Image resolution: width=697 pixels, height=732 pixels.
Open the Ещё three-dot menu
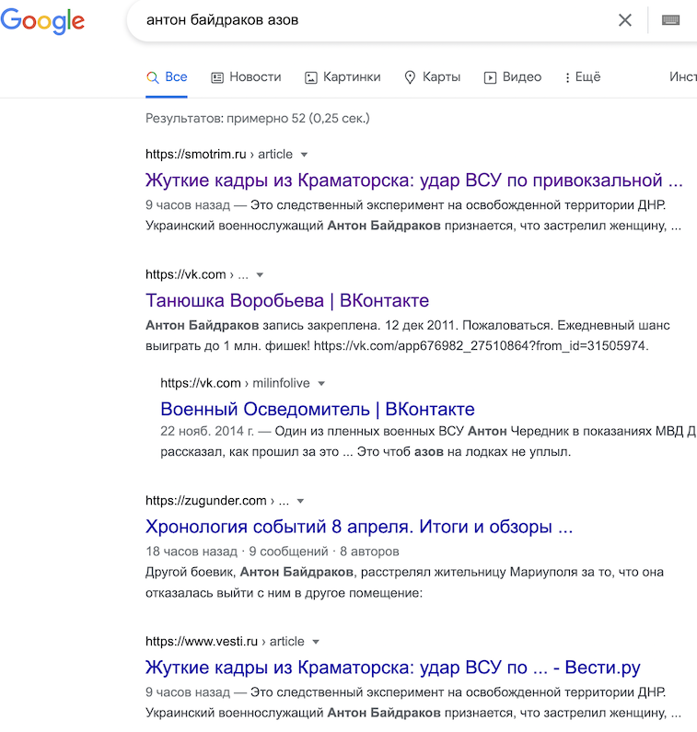pos(583,77)
